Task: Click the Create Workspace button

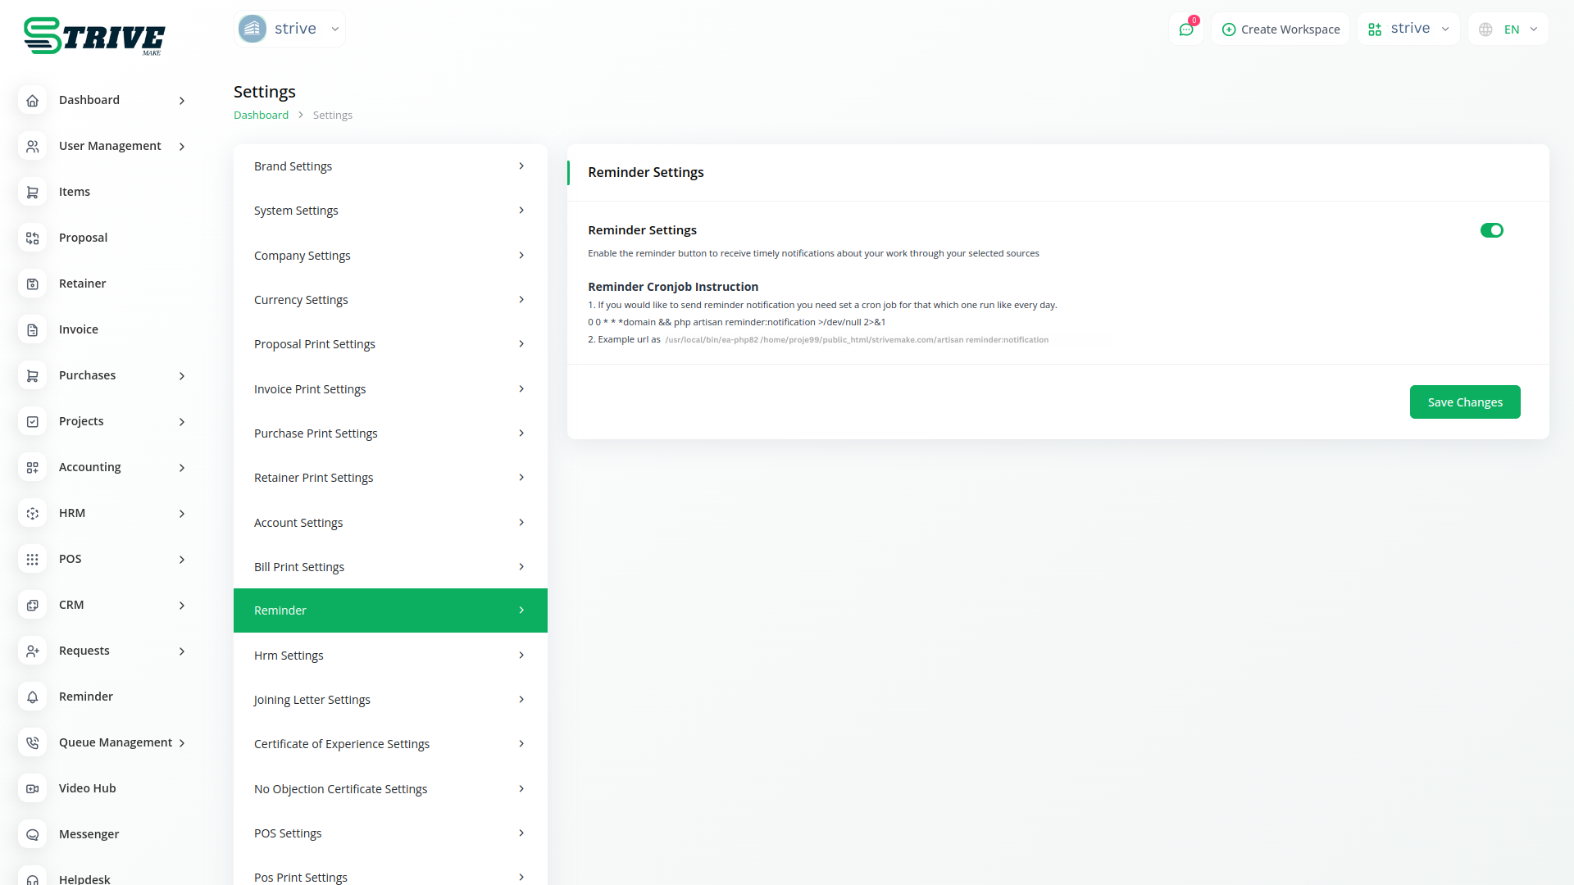Action: (1281, 29)
